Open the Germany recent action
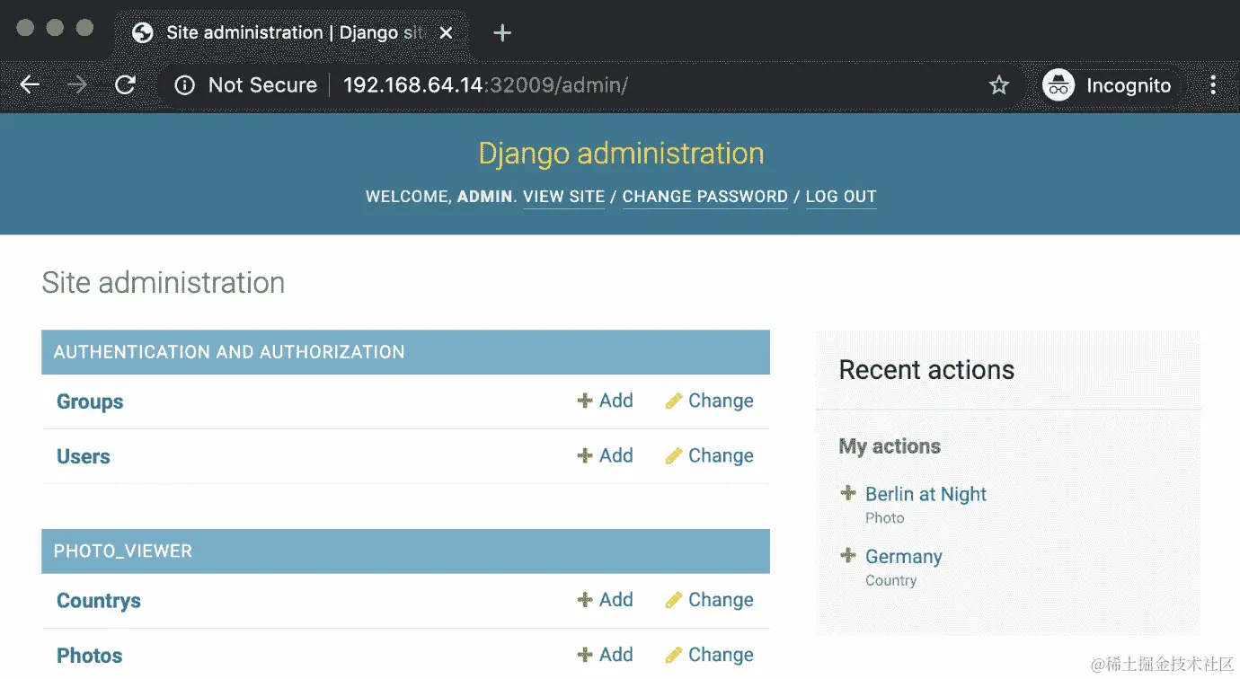 point(903,557)
